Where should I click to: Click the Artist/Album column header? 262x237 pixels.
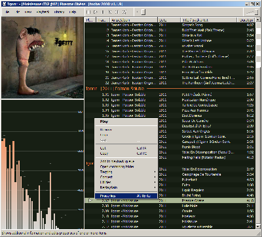(134, 20)
